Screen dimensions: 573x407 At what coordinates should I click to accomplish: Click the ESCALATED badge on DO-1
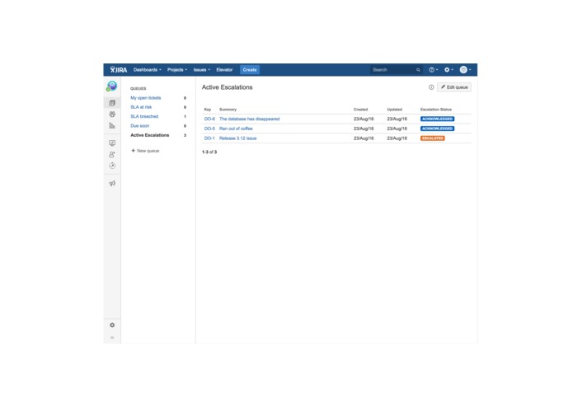tap(433, 138)
